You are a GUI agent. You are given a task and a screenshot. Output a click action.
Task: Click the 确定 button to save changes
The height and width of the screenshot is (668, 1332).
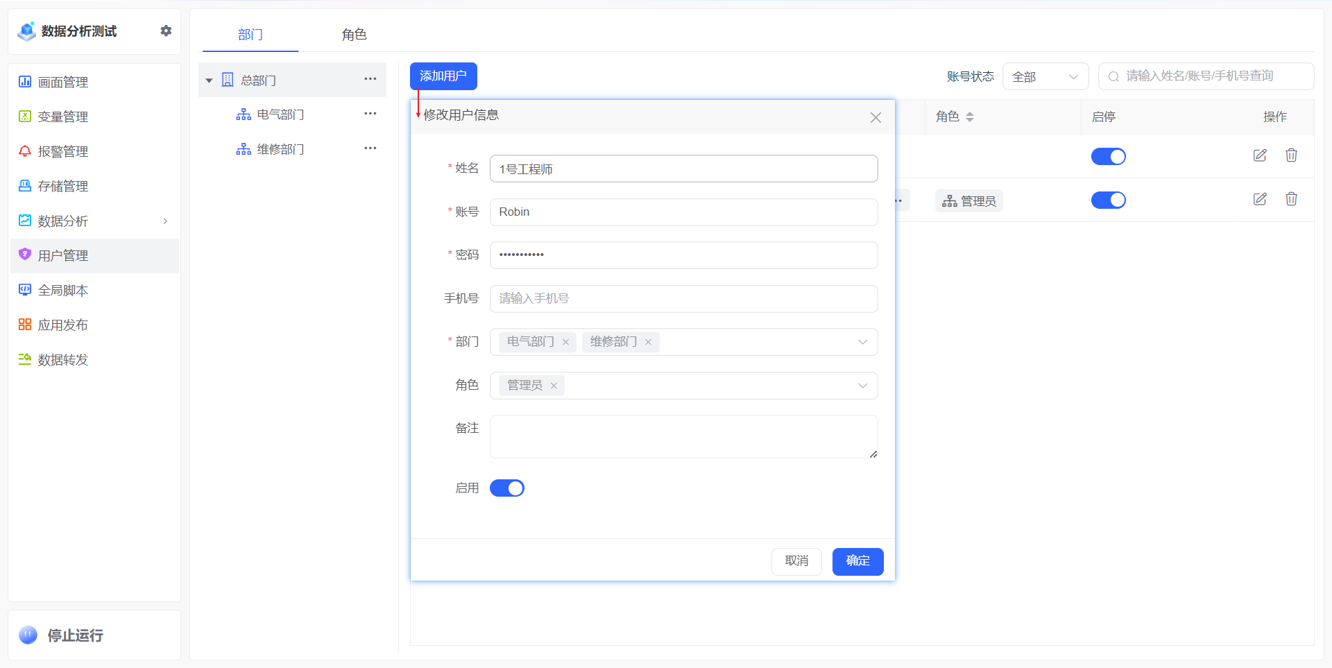point(857,561)
